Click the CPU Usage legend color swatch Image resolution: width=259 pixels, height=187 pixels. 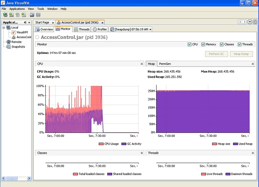coord(101,144)
